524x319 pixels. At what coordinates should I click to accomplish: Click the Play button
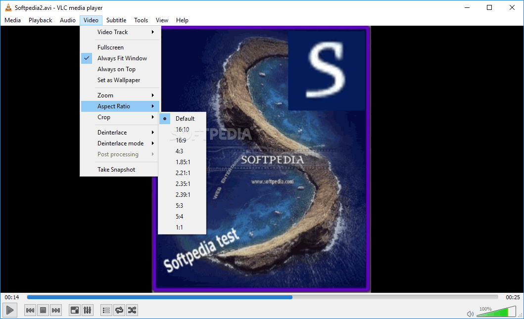click(10, 310)
